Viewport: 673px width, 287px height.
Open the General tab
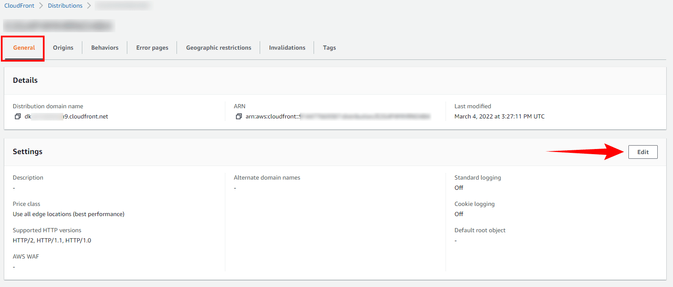click(24, 48)
